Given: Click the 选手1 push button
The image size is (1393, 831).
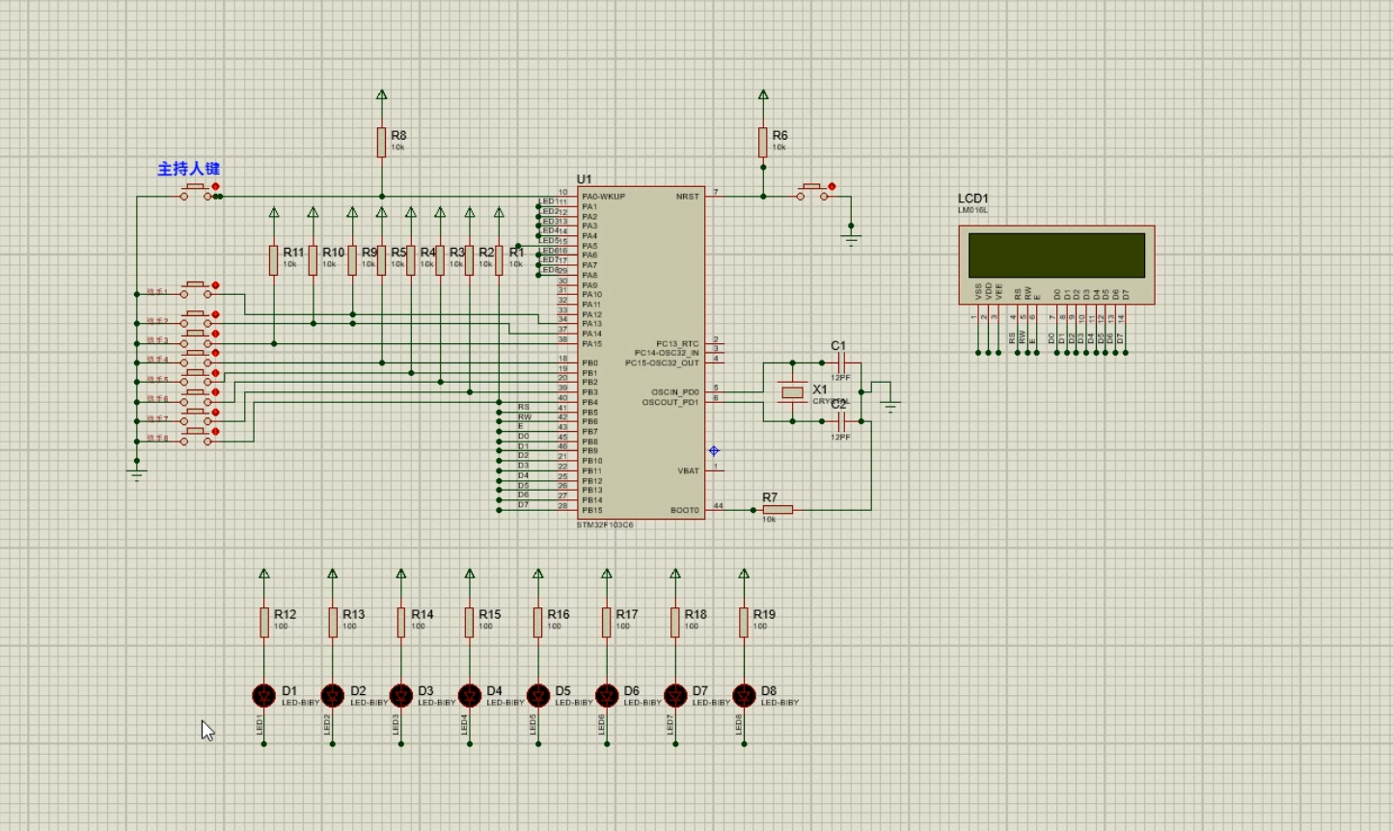Looking at the screenshot, I should click(x=197, y=289).
